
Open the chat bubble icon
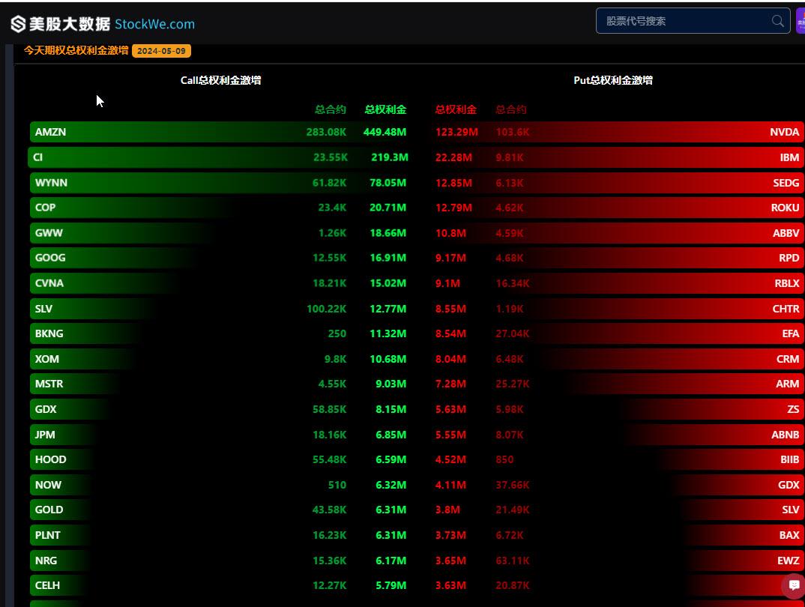click(x=794, y=585)
